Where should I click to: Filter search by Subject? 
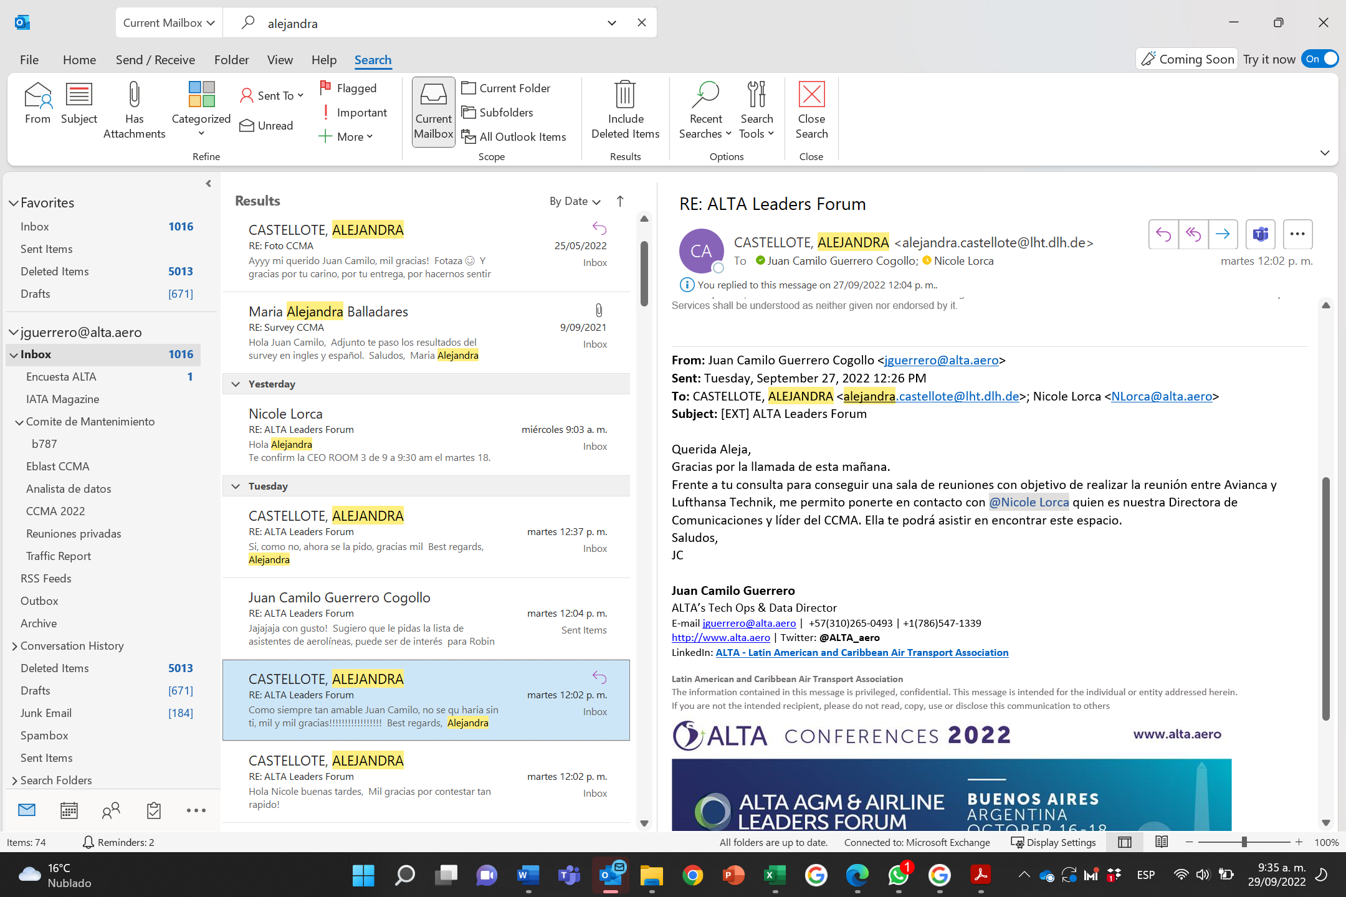79,104
